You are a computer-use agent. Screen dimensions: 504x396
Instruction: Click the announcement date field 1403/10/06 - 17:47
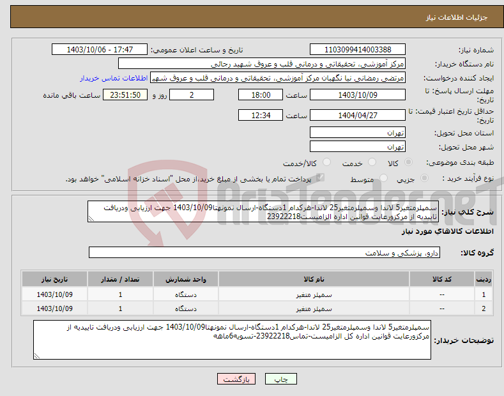[100, 50]
